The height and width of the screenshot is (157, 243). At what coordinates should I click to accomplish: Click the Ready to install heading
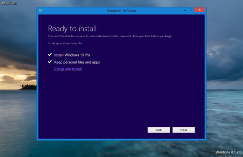(72, 28)
